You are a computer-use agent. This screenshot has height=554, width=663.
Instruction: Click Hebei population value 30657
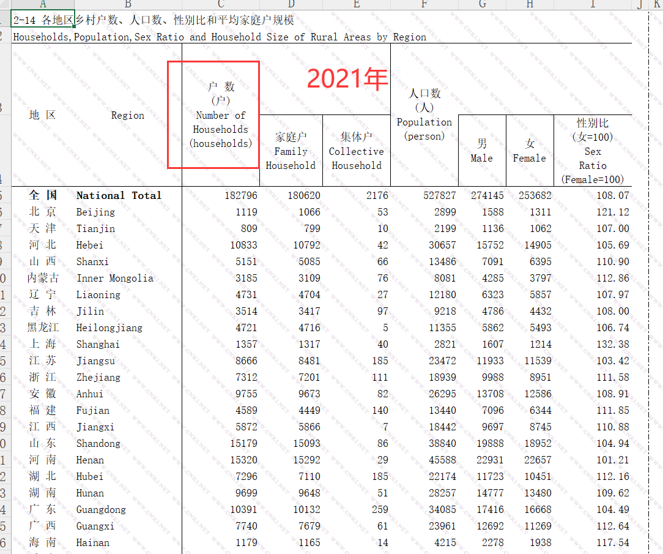click(x=442, y=245)
